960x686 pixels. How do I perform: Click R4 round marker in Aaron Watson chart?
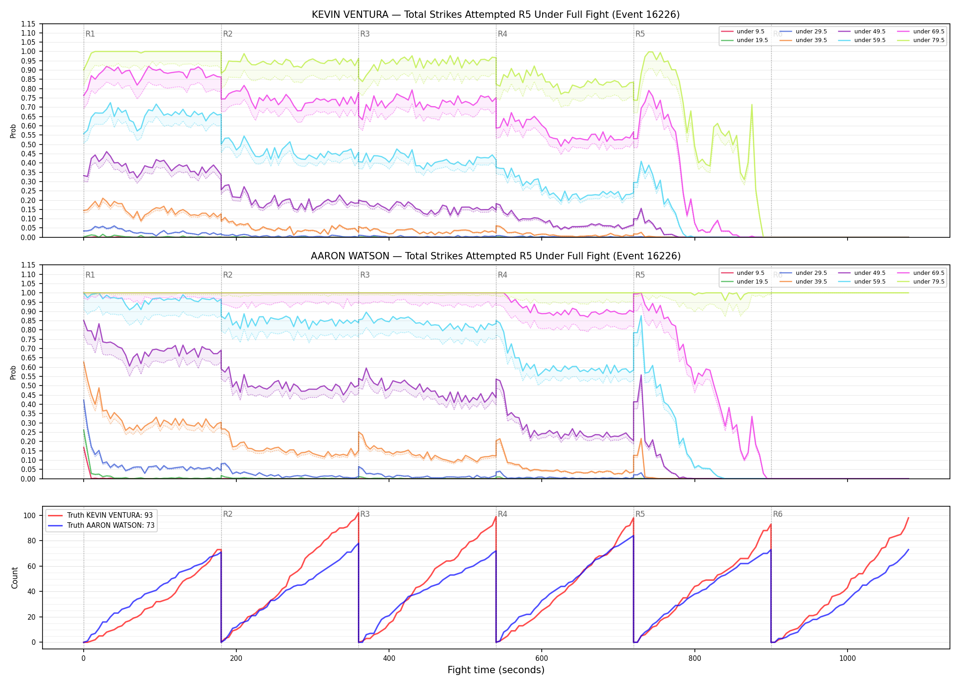pyautogui.click(x=502, y=275)
